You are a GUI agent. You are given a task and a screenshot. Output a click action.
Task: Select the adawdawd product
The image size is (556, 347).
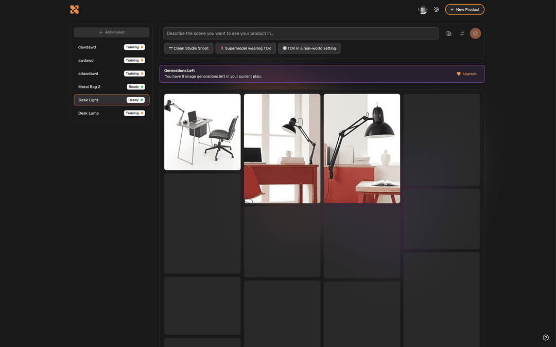(112, 74)
